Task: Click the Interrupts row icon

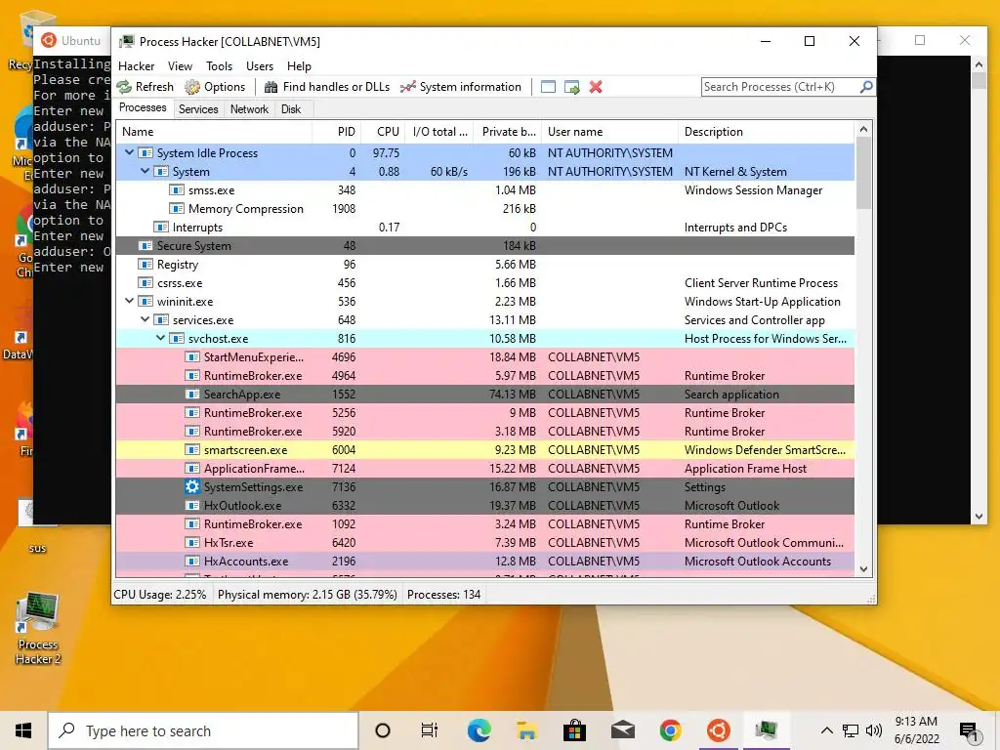Action: click(161, 227)
